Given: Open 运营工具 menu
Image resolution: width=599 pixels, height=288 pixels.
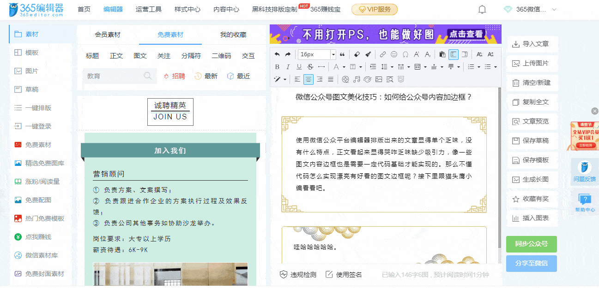Looking at the screenshot, I should 149,9.
